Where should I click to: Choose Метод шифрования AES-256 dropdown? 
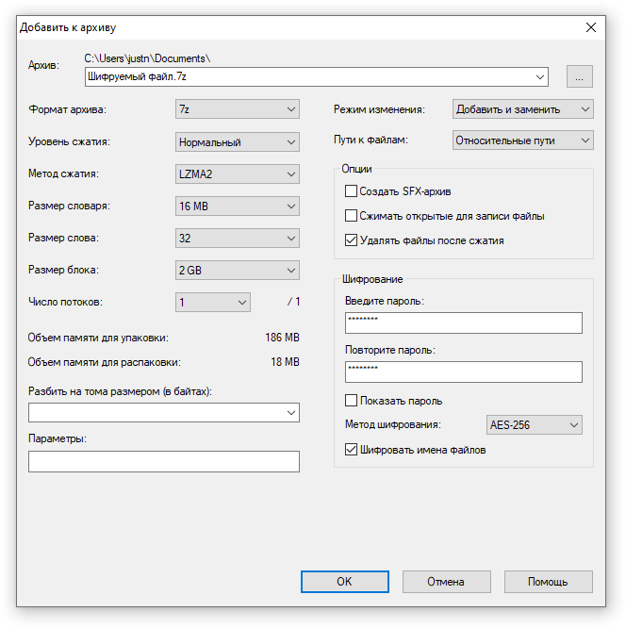pos(534,424)
